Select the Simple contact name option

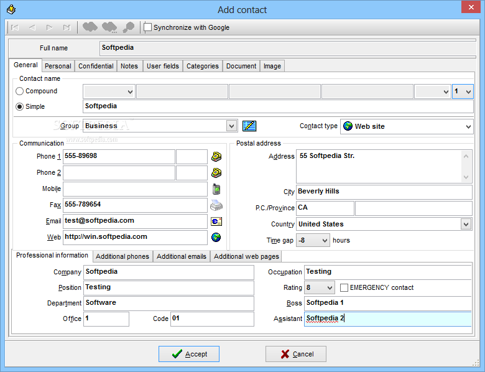pyautogui.click(x=19, y=106)
